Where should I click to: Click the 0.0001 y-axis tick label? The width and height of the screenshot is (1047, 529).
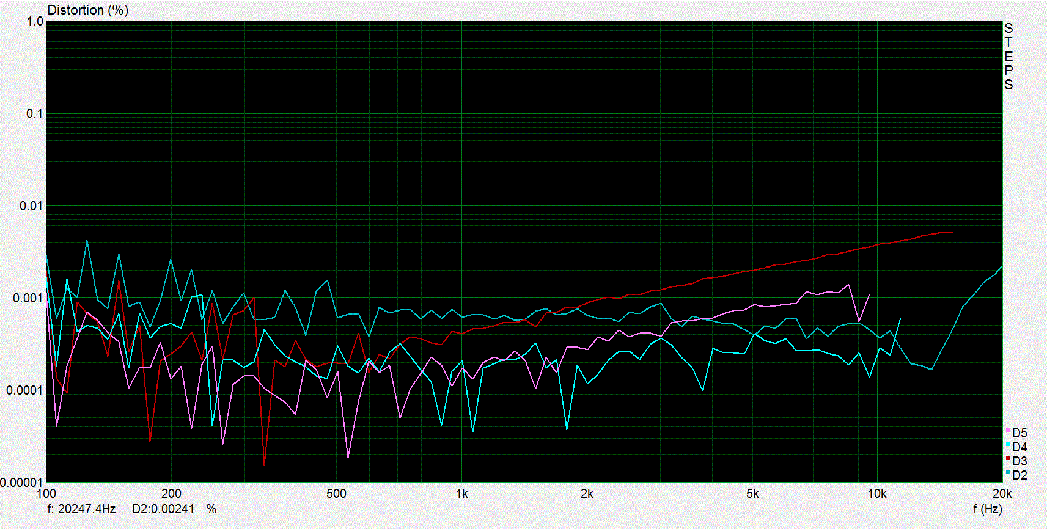(25, 390)
